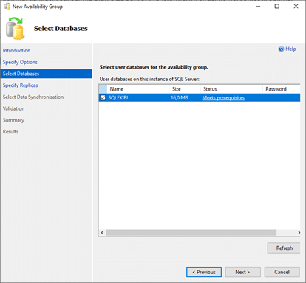306x283 pixels.
Task: Click the Validation step
Action: coord(13,108)
